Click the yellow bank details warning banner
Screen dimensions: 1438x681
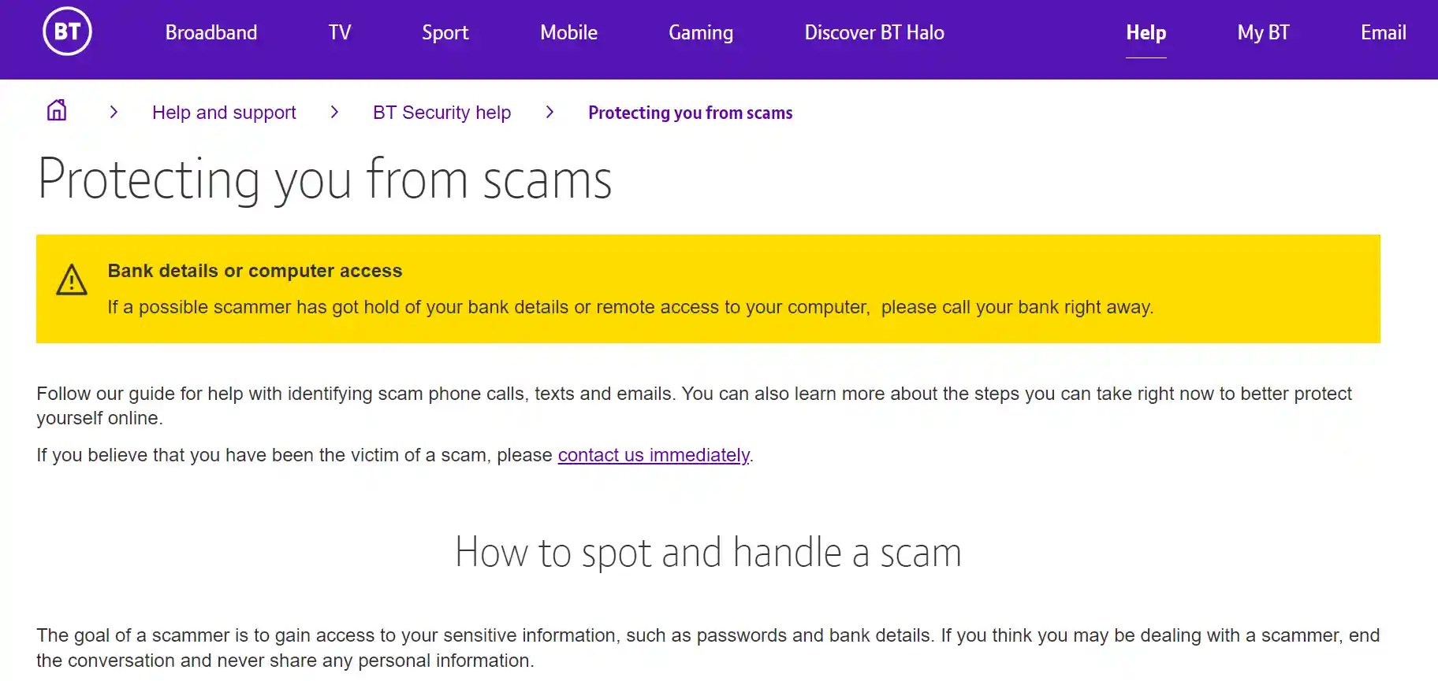[708, 288]
